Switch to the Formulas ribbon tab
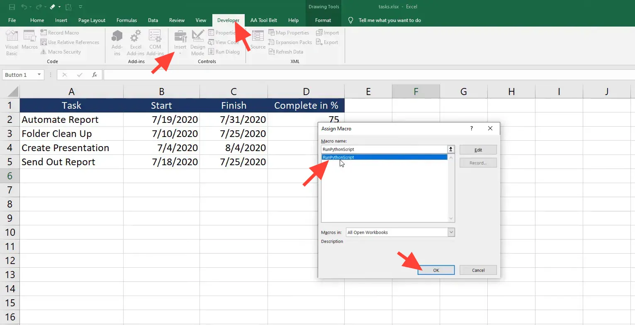This screenshot has width=635, height=325. click(x=127, y=20)
